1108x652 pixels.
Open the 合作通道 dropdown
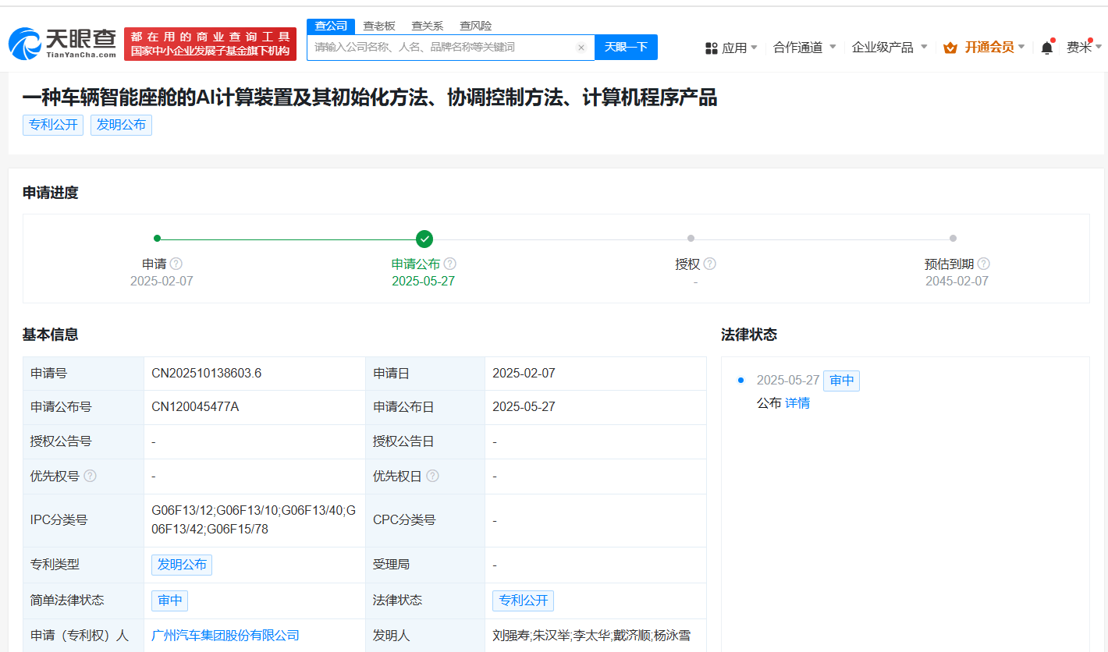(804, 48)
